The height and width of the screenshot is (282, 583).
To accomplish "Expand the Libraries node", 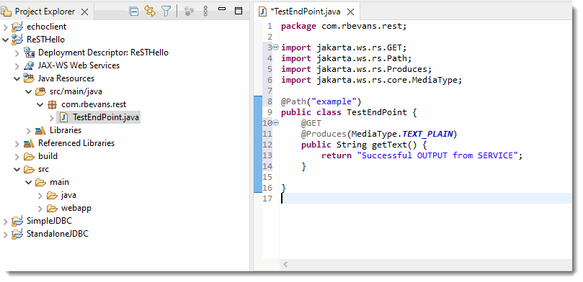I will click(29, 131).
